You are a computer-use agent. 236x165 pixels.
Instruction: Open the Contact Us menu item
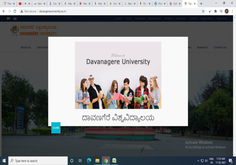(220, 47)
